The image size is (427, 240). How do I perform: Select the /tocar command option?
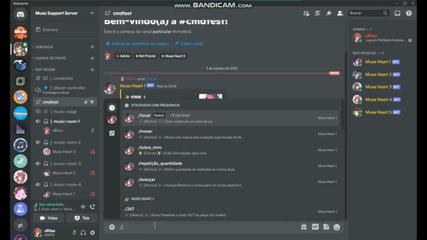[x=231, y=118]
